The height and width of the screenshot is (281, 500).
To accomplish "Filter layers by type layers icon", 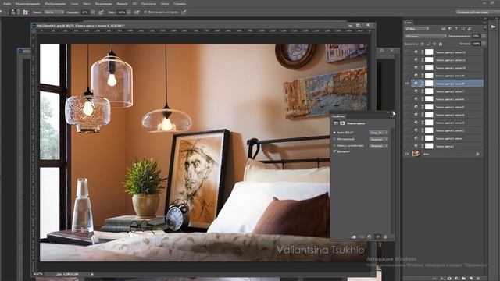I will [x=456, y=29].
